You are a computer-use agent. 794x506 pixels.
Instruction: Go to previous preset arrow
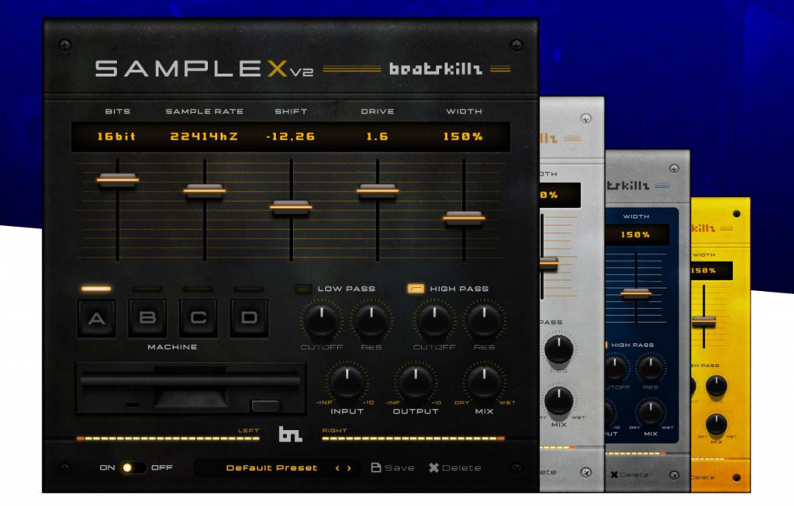click(338, 468)
